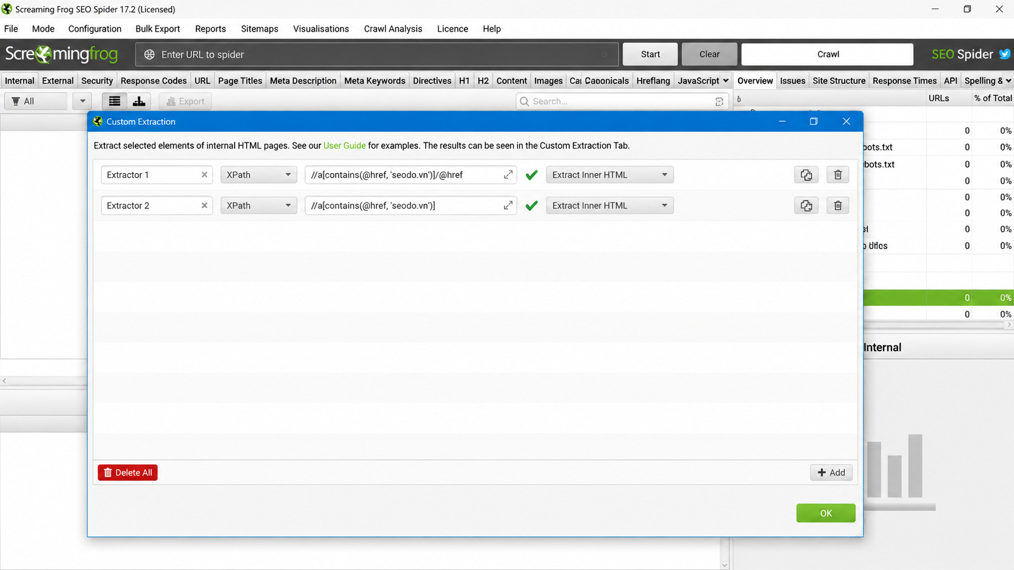
Task: Switch to the Response Codes tab
Action: pyautogui.click(x=153, y=81)
